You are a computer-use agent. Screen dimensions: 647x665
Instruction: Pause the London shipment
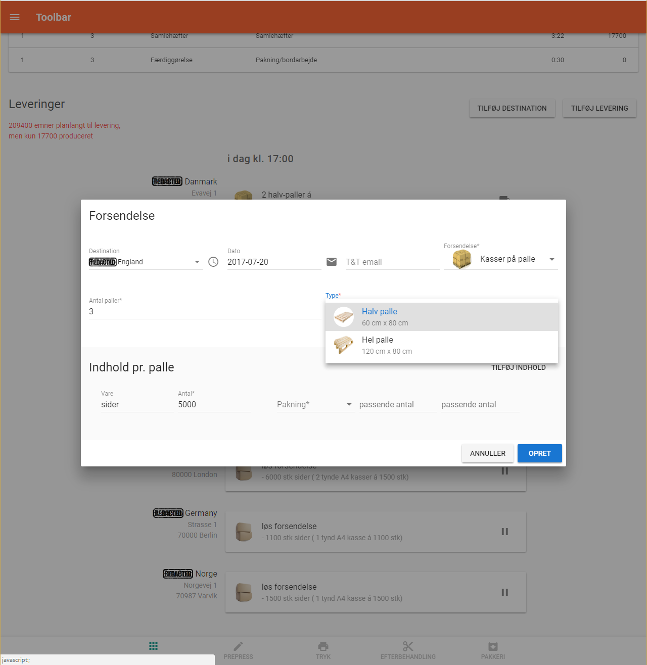[x=504, y=471]
